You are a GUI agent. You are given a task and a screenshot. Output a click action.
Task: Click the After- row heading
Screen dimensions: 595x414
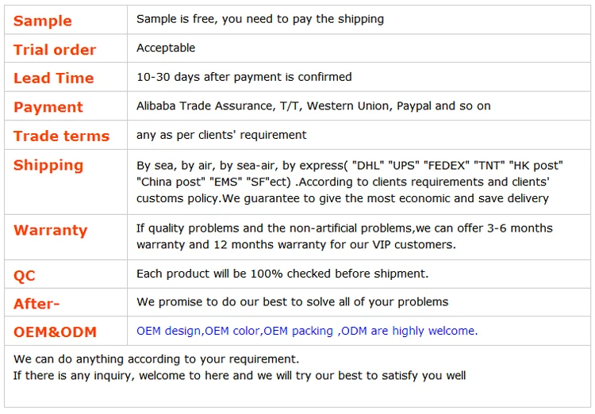(36, 304)
